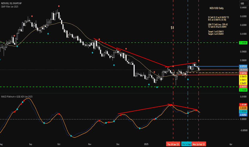249x147 pixels.
Task: Click the blue 0.57319 price axis label
Action: click(243, 67)
